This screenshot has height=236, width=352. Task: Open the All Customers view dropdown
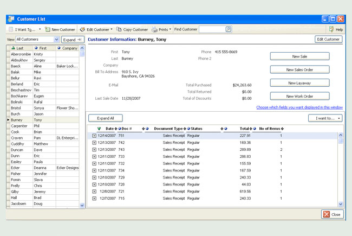(x=56, y=40)
